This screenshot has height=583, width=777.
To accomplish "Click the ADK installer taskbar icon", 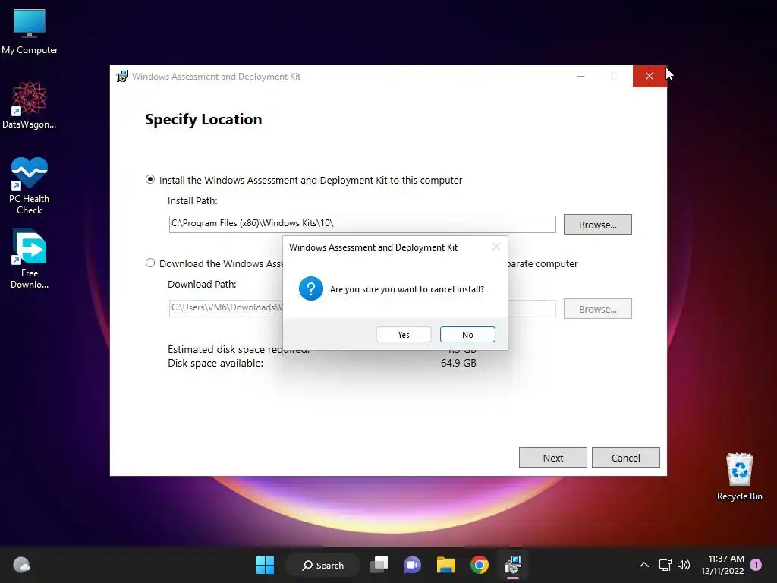I will [512, 565].
